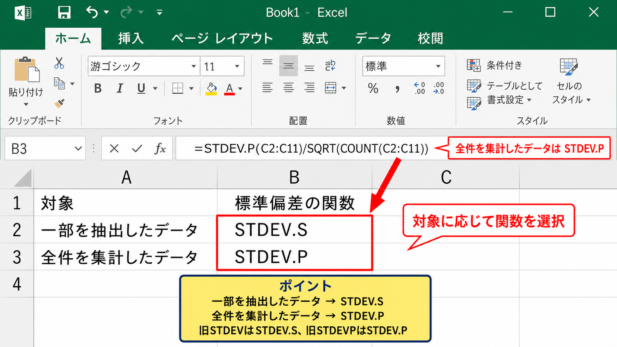The height and width of the screenshot is (347, 617).
Task: Align text left
Action: coord(268,88)
